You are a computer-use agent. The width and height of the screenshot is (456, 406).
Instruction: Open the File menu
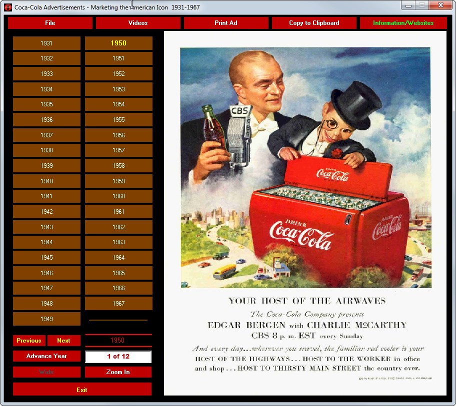click(x=49, y=23)
